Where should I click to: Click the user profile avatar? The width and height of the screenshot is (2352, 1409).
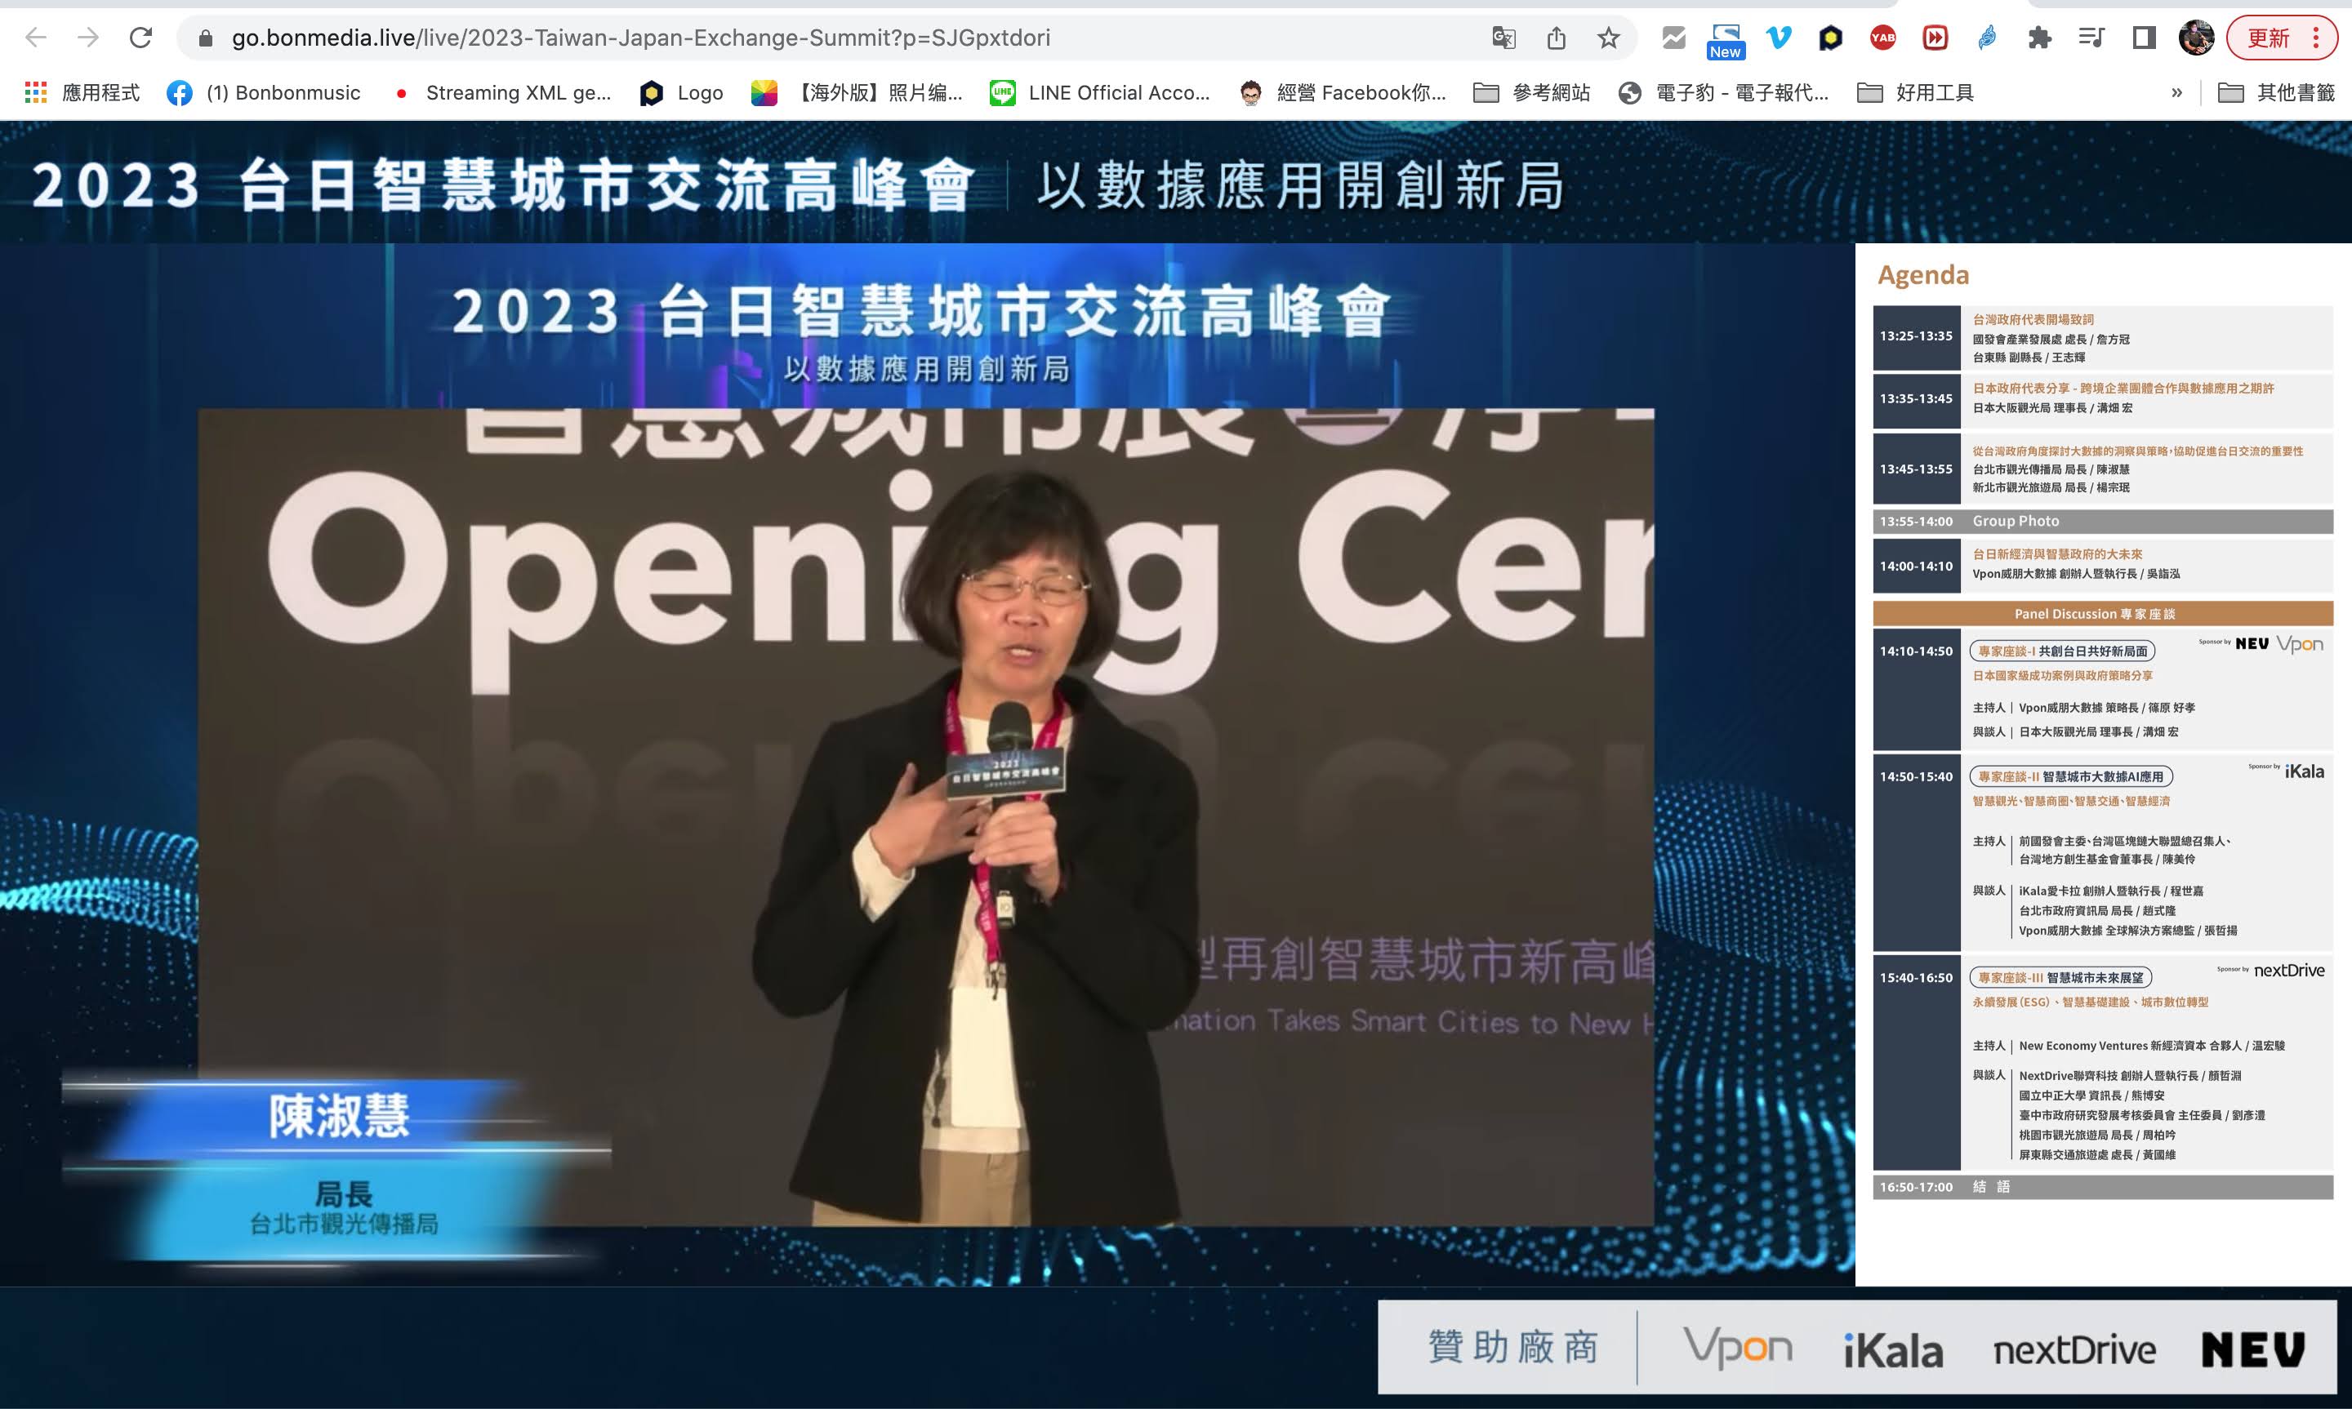2196,38
